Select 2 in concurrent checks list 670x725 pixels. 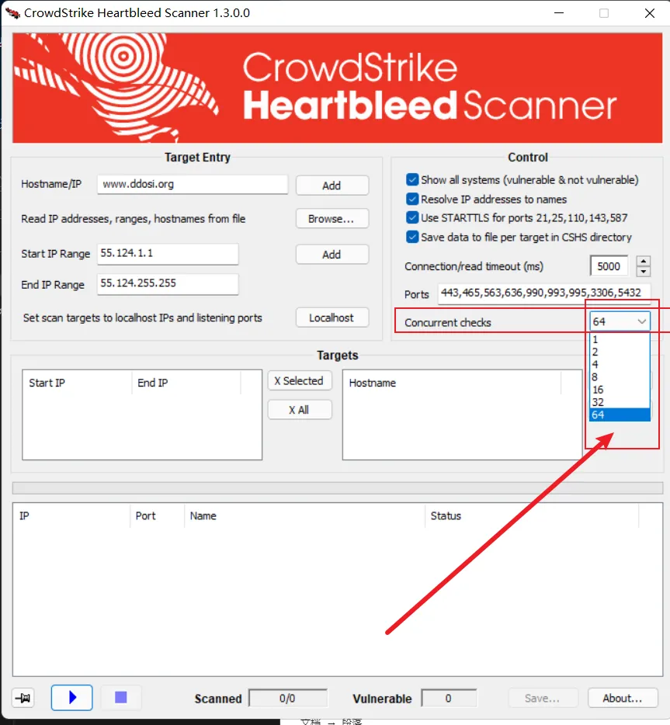coord(620,352)
